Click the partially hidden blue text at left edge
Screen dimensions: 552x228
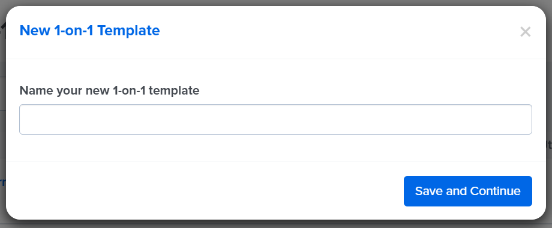click(2, 183)
